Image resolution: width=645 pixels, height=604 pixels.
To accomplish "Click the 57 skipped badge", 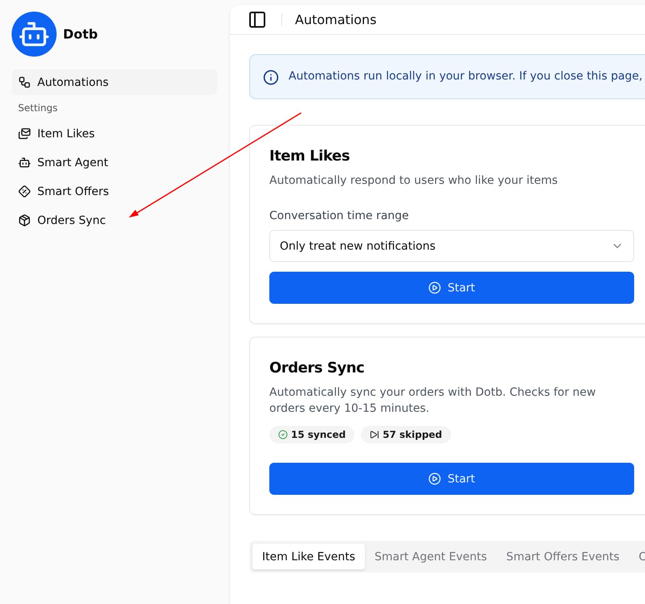I will click(406, 435).
